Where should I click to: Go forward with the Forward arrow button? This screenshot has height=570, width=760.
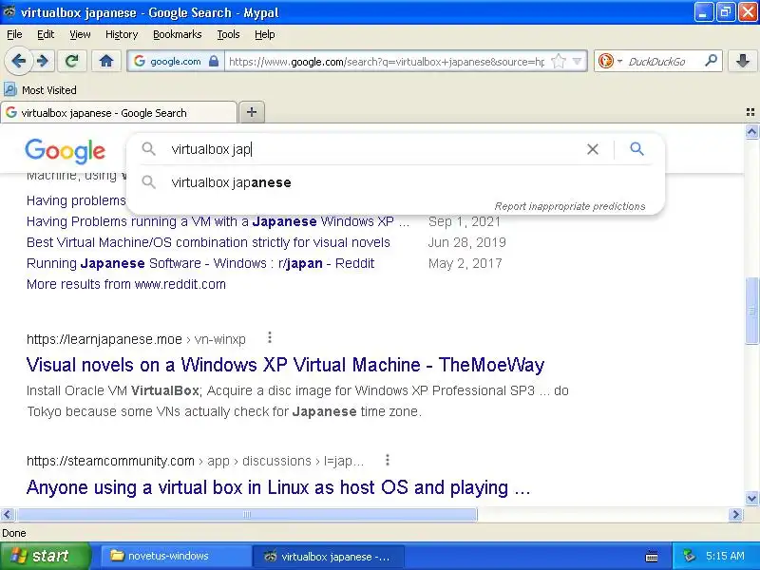(x=43, y=62)
